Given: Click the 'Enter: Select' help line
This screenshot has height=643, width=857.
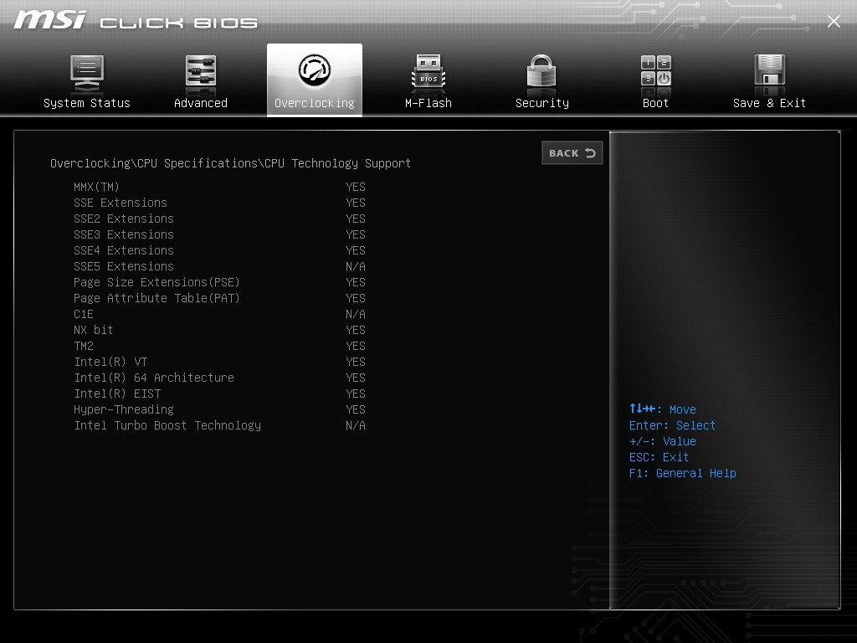Looking at the screenshot, I should [x=672, y=425].
